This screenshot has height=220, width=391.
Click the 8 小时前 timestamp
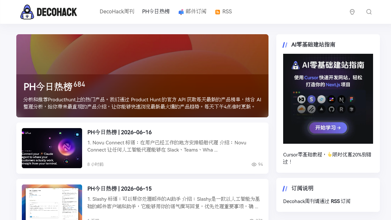(x=95, y=164)
